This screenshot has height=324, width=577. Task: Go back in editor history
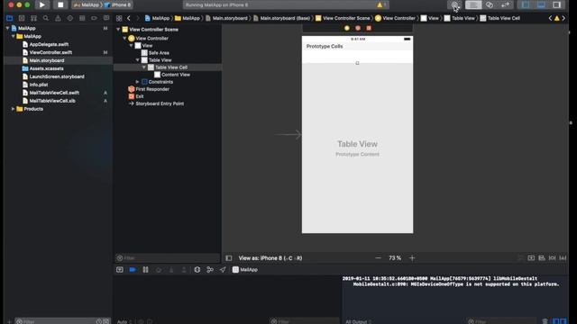128,18
